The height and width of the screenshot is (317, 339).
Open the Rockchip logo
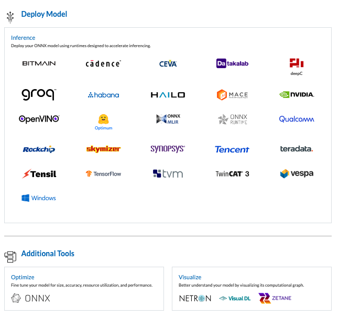tap(39, 149)
